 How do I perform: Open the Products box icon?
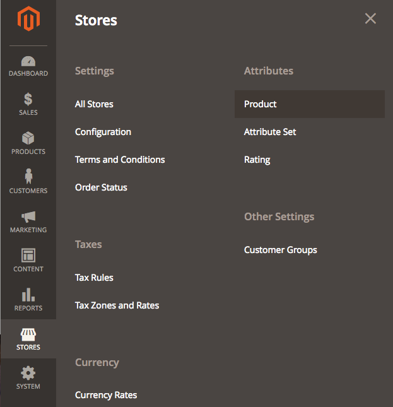coord(28,138)
